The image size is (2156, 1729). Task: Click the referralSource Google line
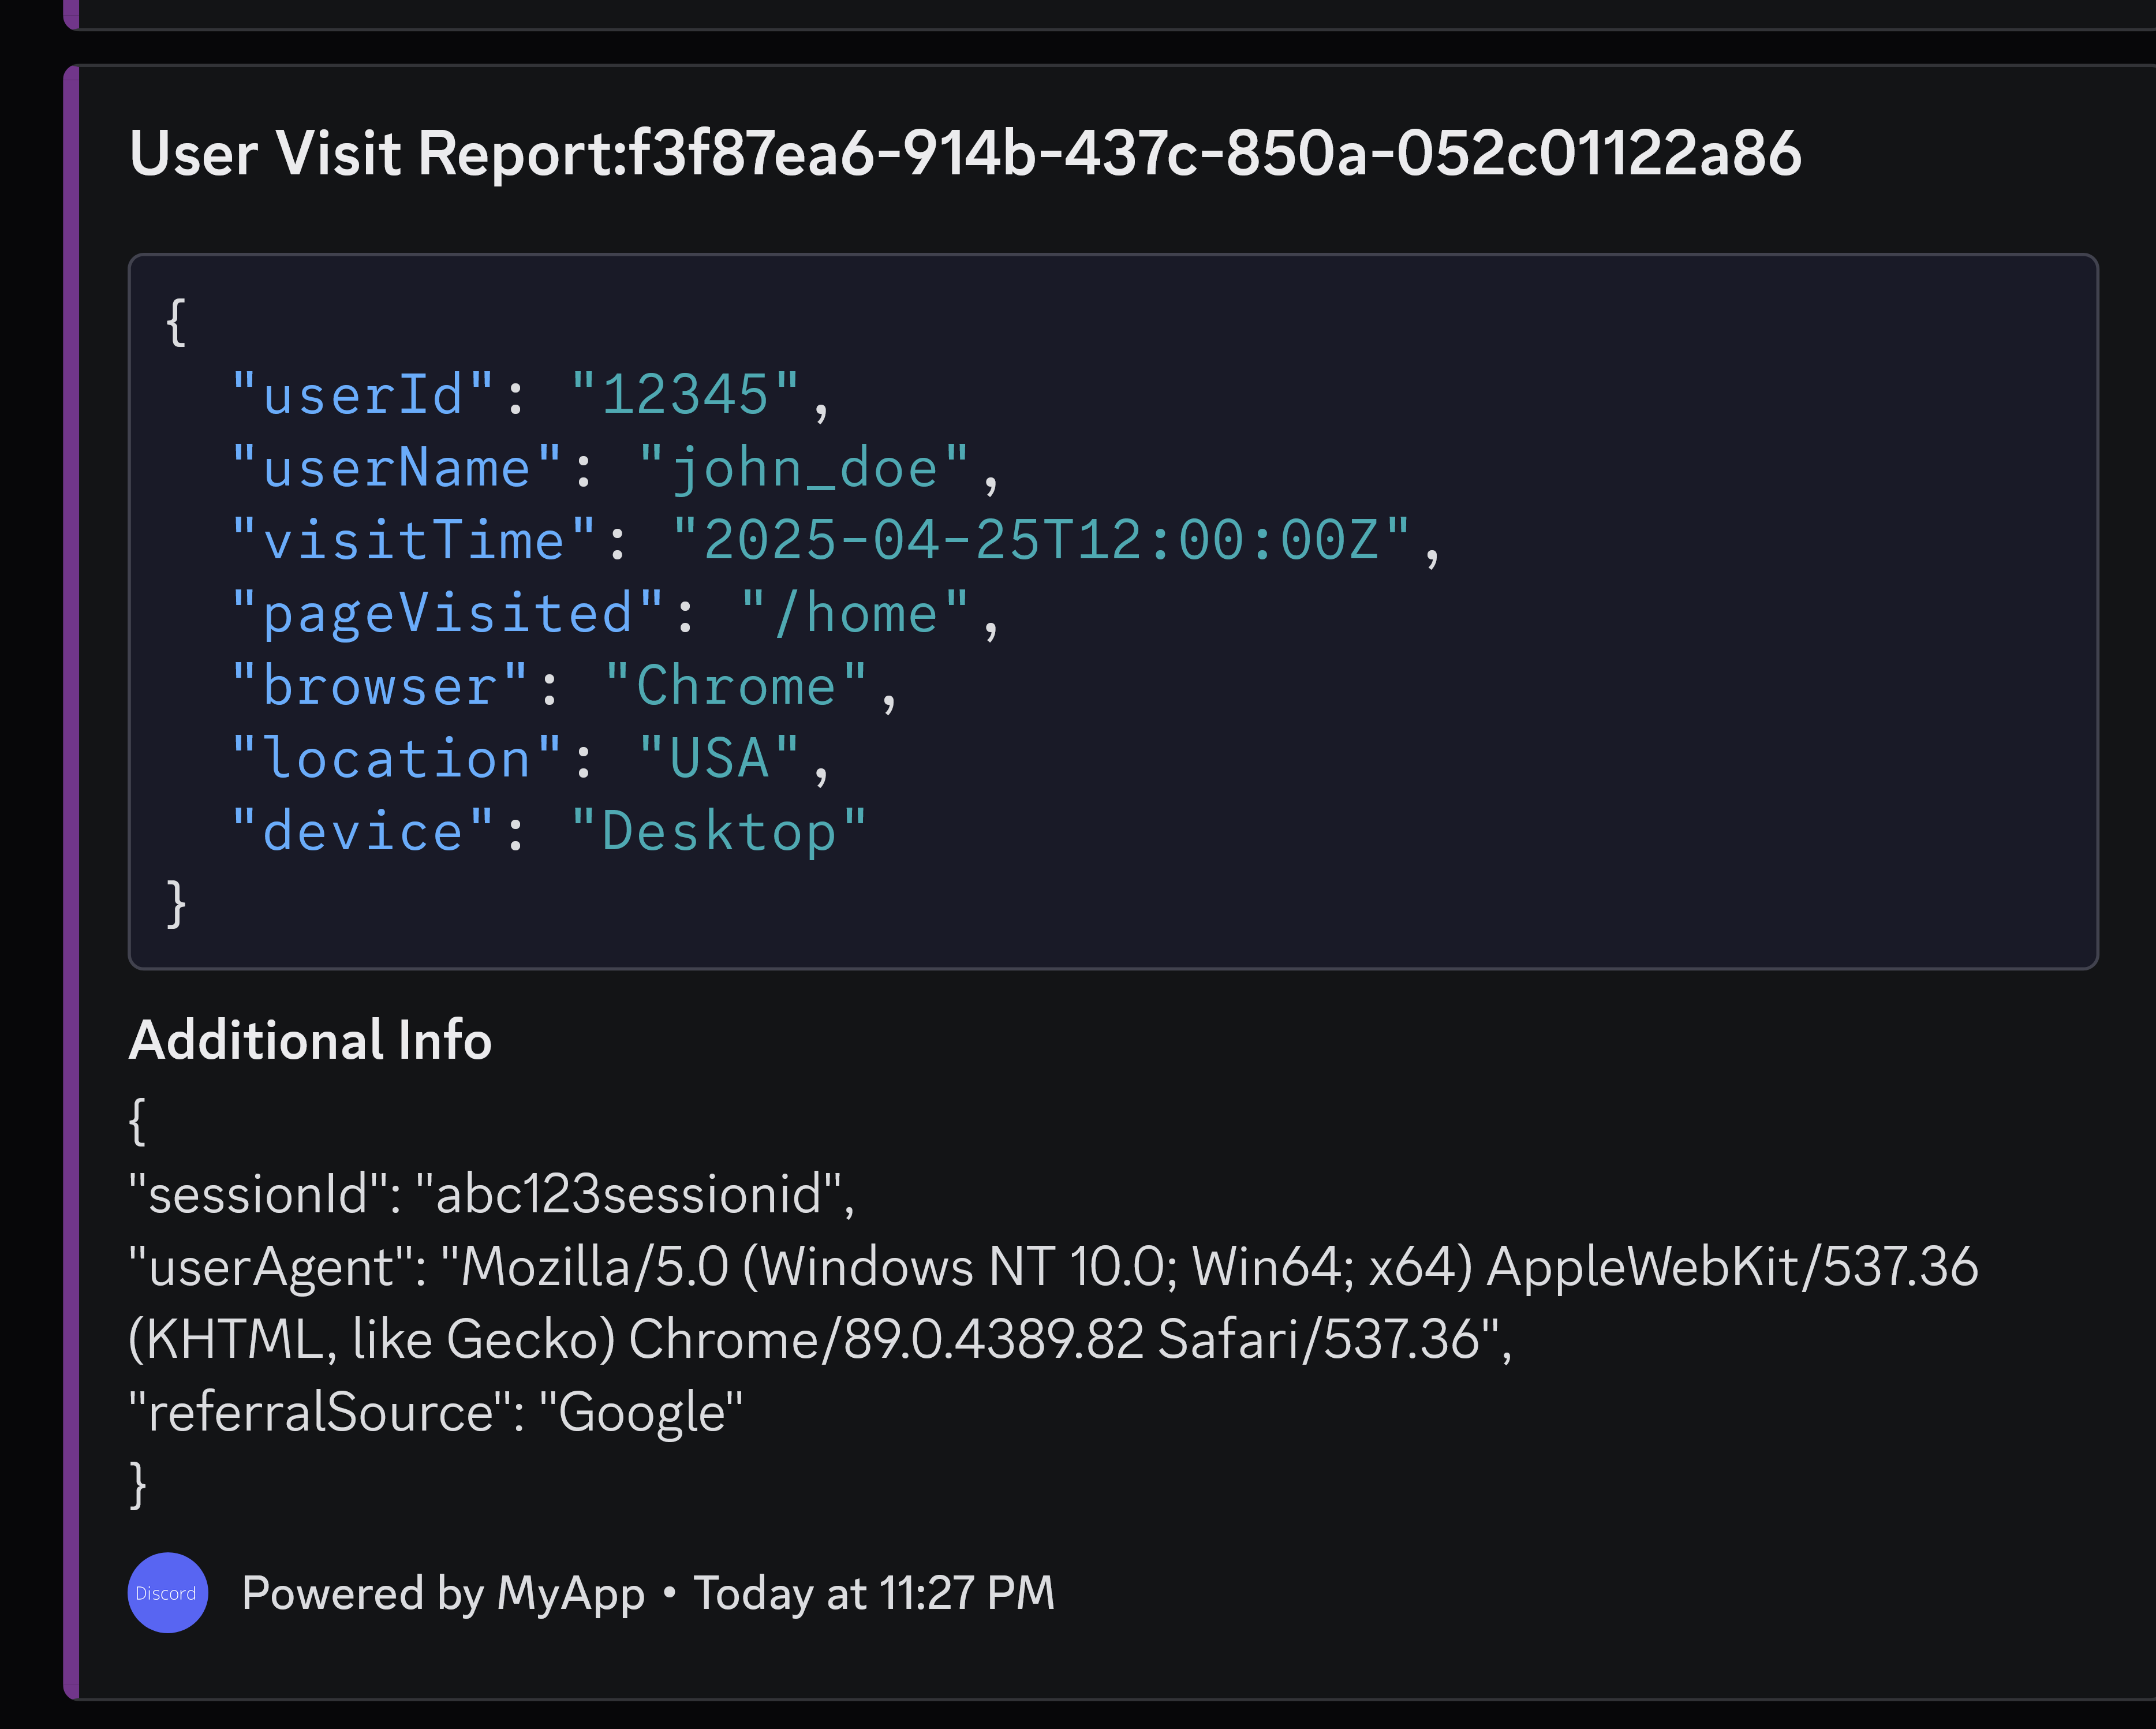436,1412
